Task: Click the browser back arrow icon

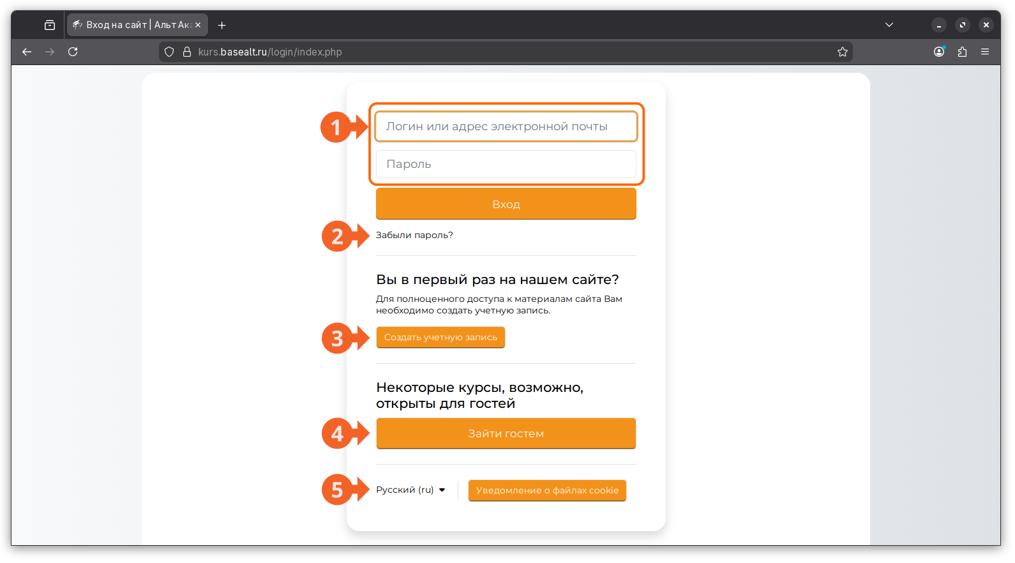Action: click(27, 52)
